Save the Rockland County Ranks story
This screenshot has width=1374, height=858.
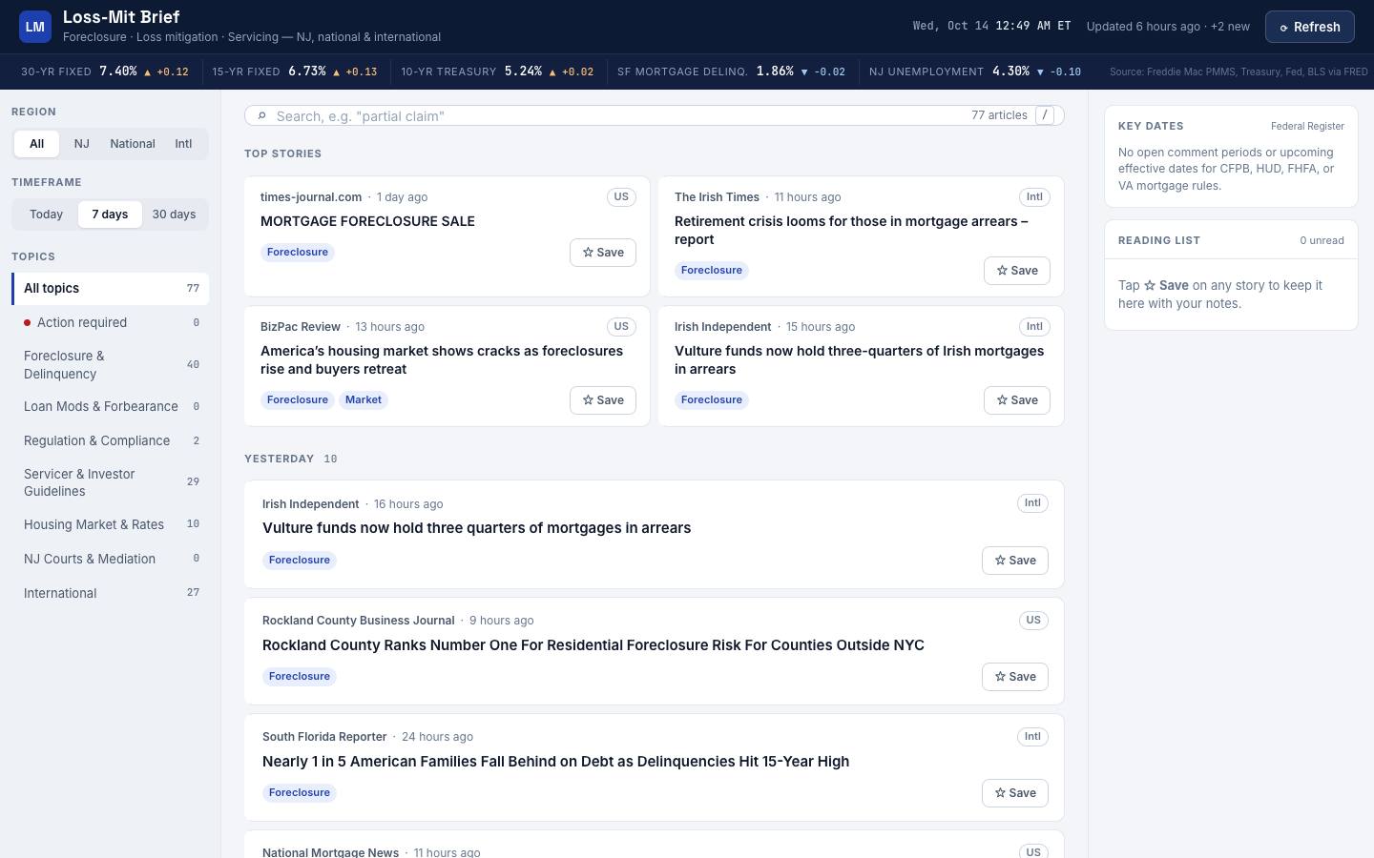tap(1015, 677)
